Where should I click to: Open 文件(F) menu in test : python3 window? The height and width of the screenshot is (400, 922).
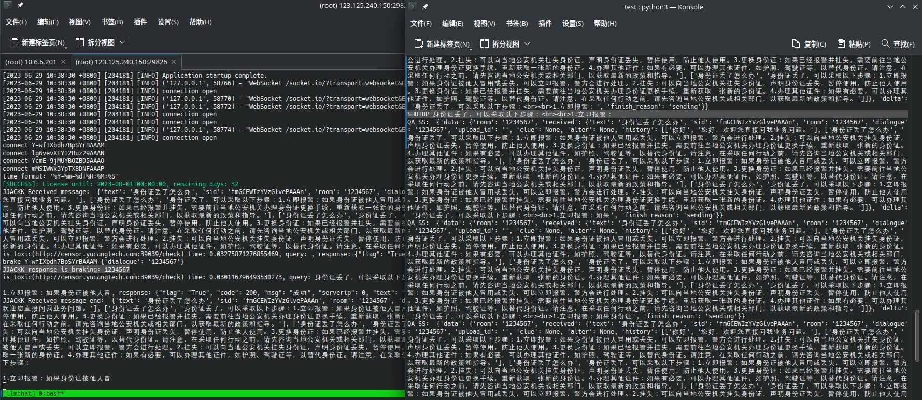click(x=421, y=23)
